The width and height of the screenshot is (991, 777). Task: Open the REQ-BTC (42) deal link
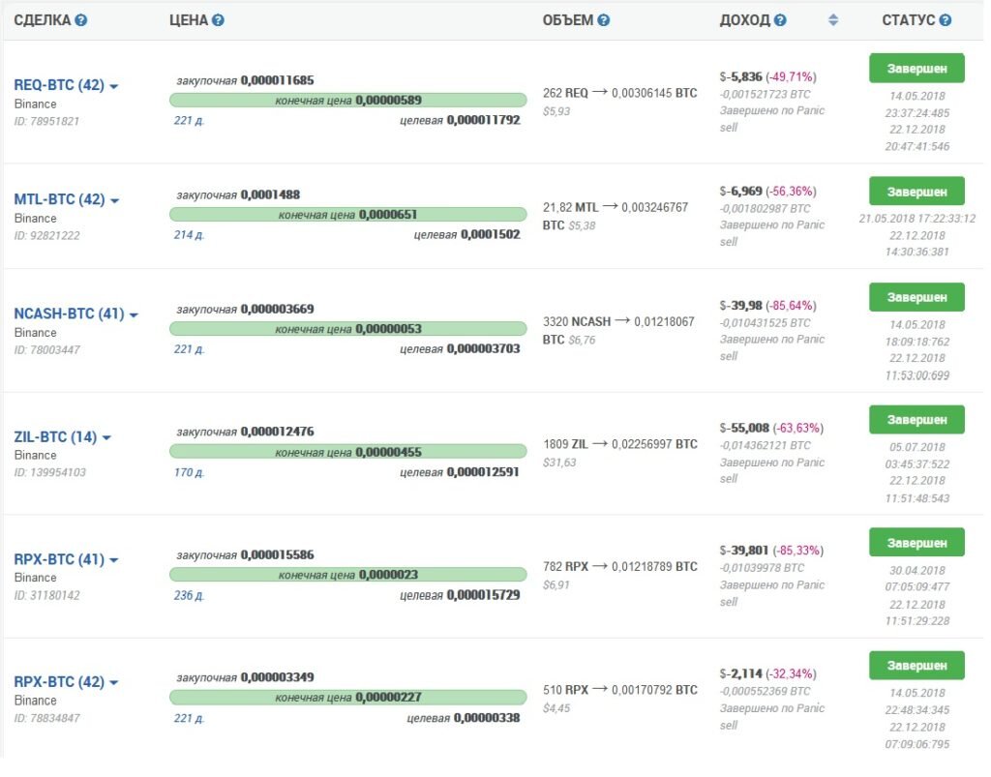pyautogui.click(x=59, y=84)
